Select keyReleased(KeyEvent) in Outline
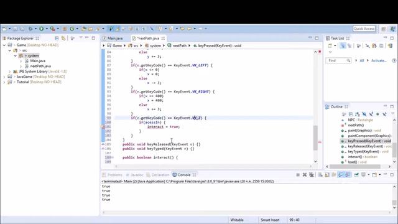This screenshot has width=398, height=224. [366, 146]
